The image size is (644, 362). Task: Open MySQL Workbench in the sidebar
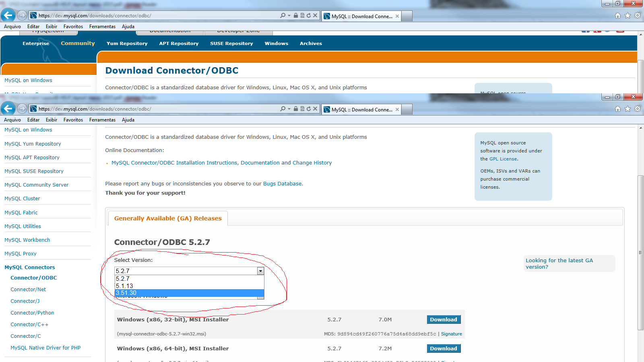click(x=27, y=240)
